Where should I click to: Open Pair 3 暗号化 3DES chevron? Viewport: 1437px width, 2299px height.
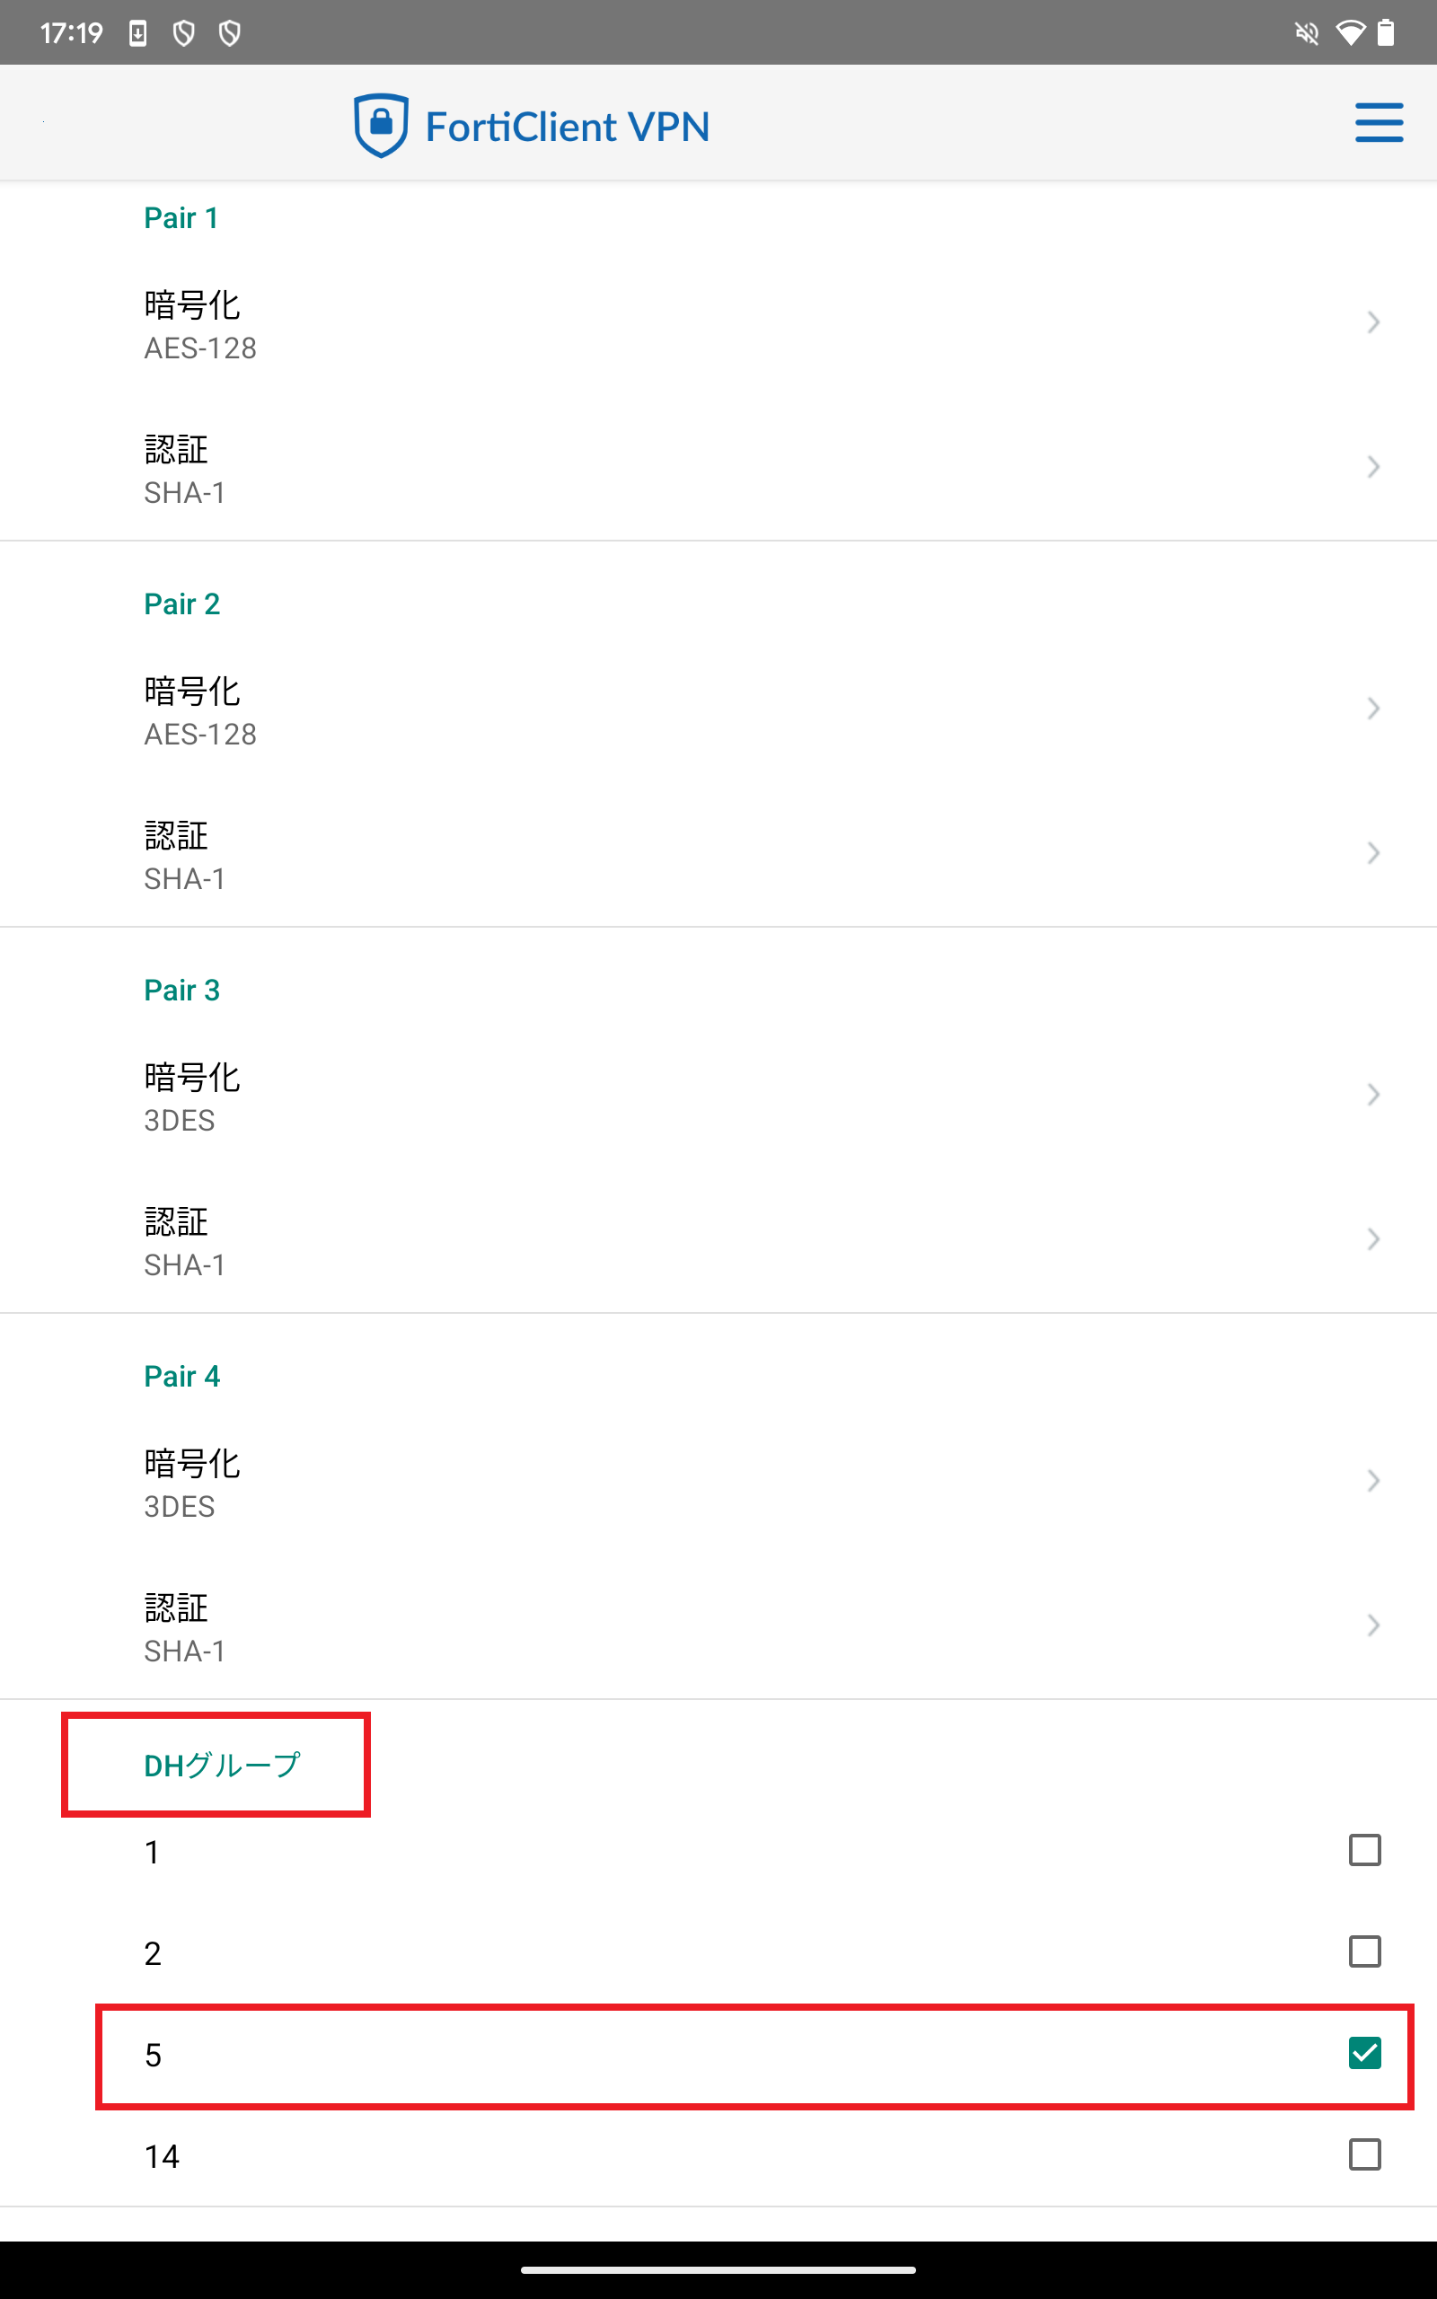1372,1095
